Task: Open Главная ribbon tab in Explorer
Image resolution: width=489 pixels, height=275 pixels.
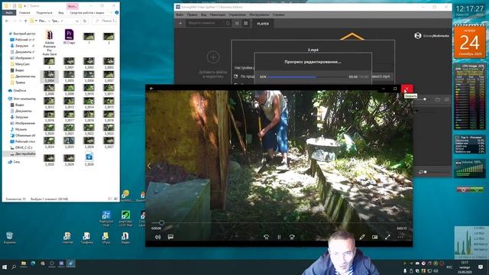Action: tap(24, 13)
